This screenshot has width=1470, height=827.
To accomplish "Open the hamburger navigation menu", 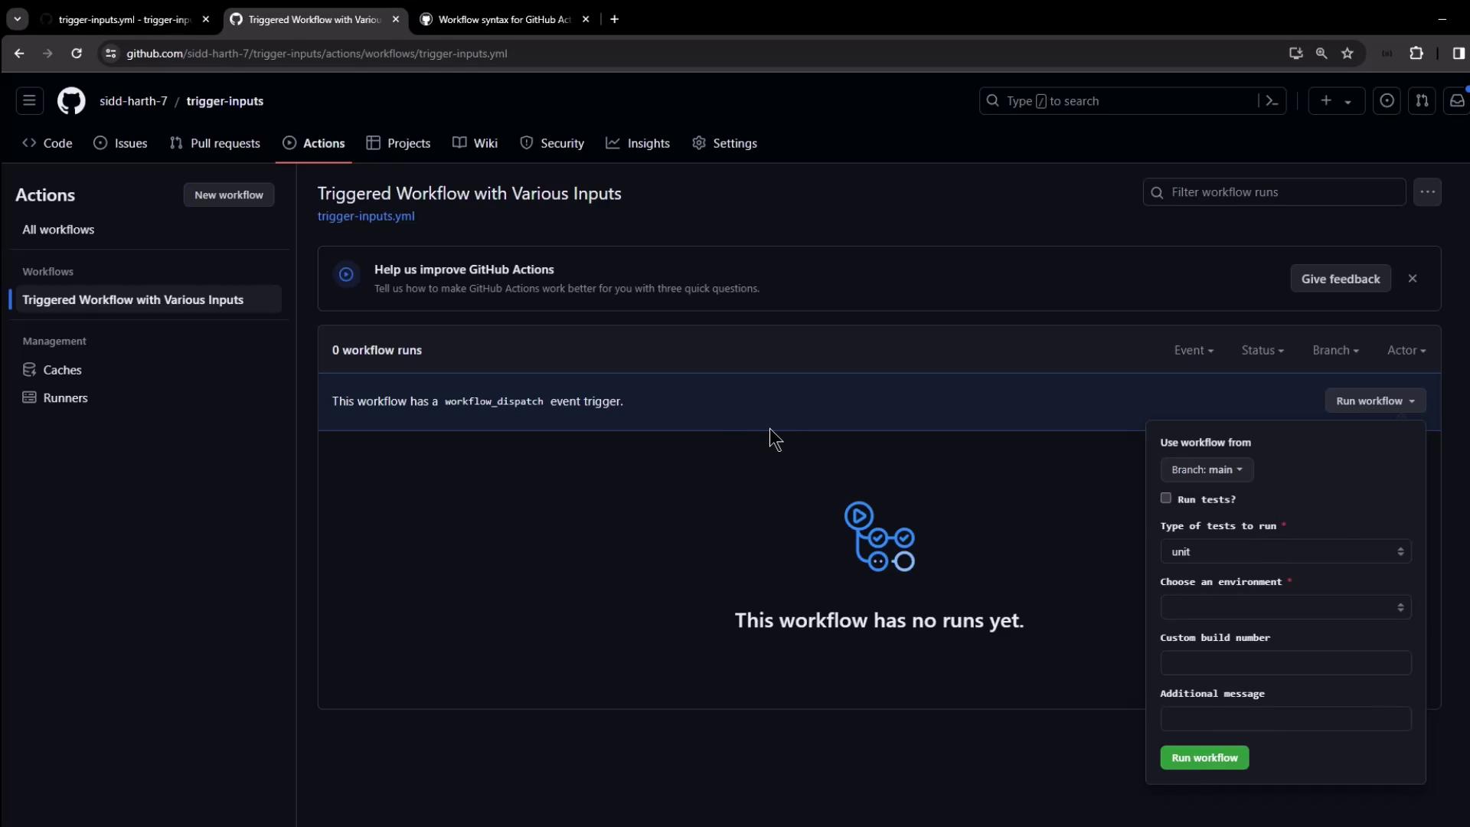I will (29, 101).
